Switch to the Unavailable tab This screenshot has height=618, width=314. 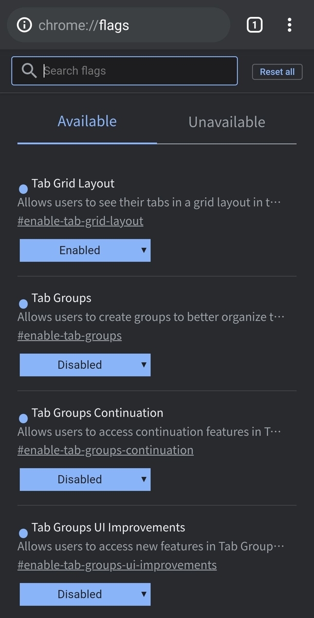point(227,122)
